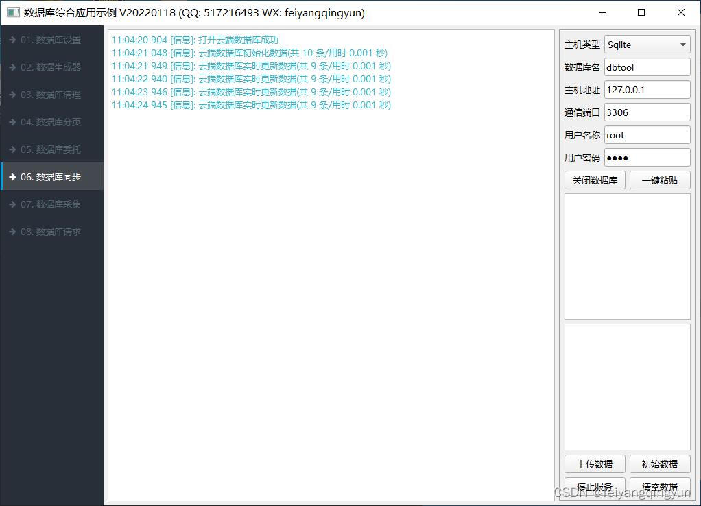The width and height of the screenshot is (701, 506).
Task: Click the 上传数据 button
Action: [595, 464]
